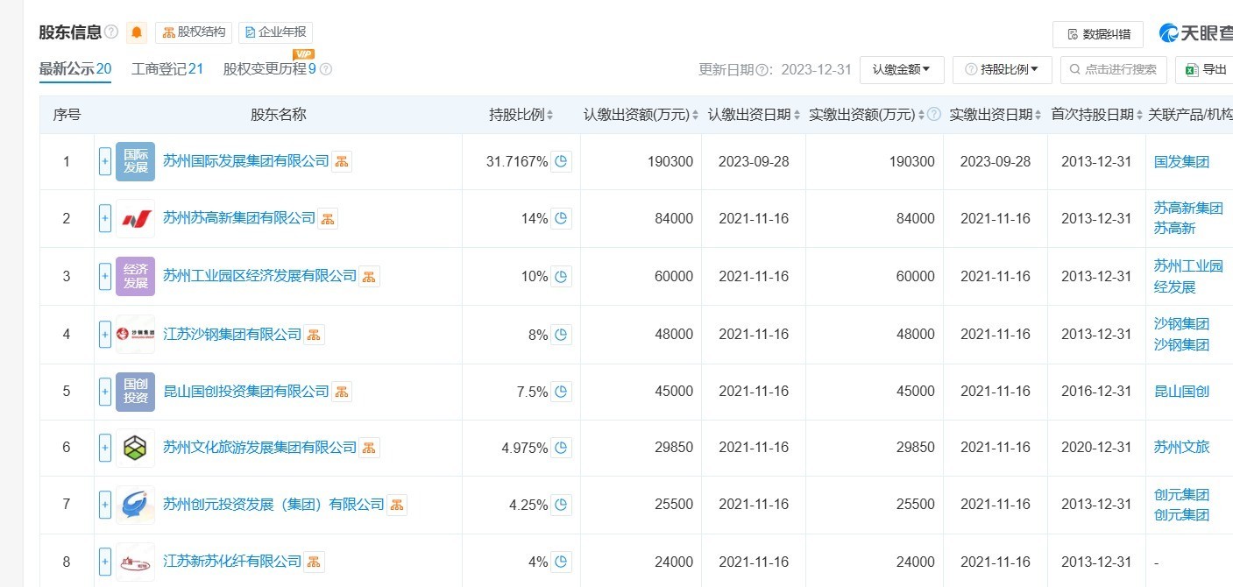Image resolution: width=1233 pixels, height=587 pixels.
Task: Click pie chart icon next to 8%
Action: click(x=562, y=334)
